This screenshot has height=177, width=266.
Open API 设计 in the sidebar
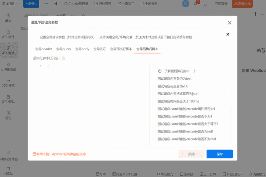click(8, 35)
